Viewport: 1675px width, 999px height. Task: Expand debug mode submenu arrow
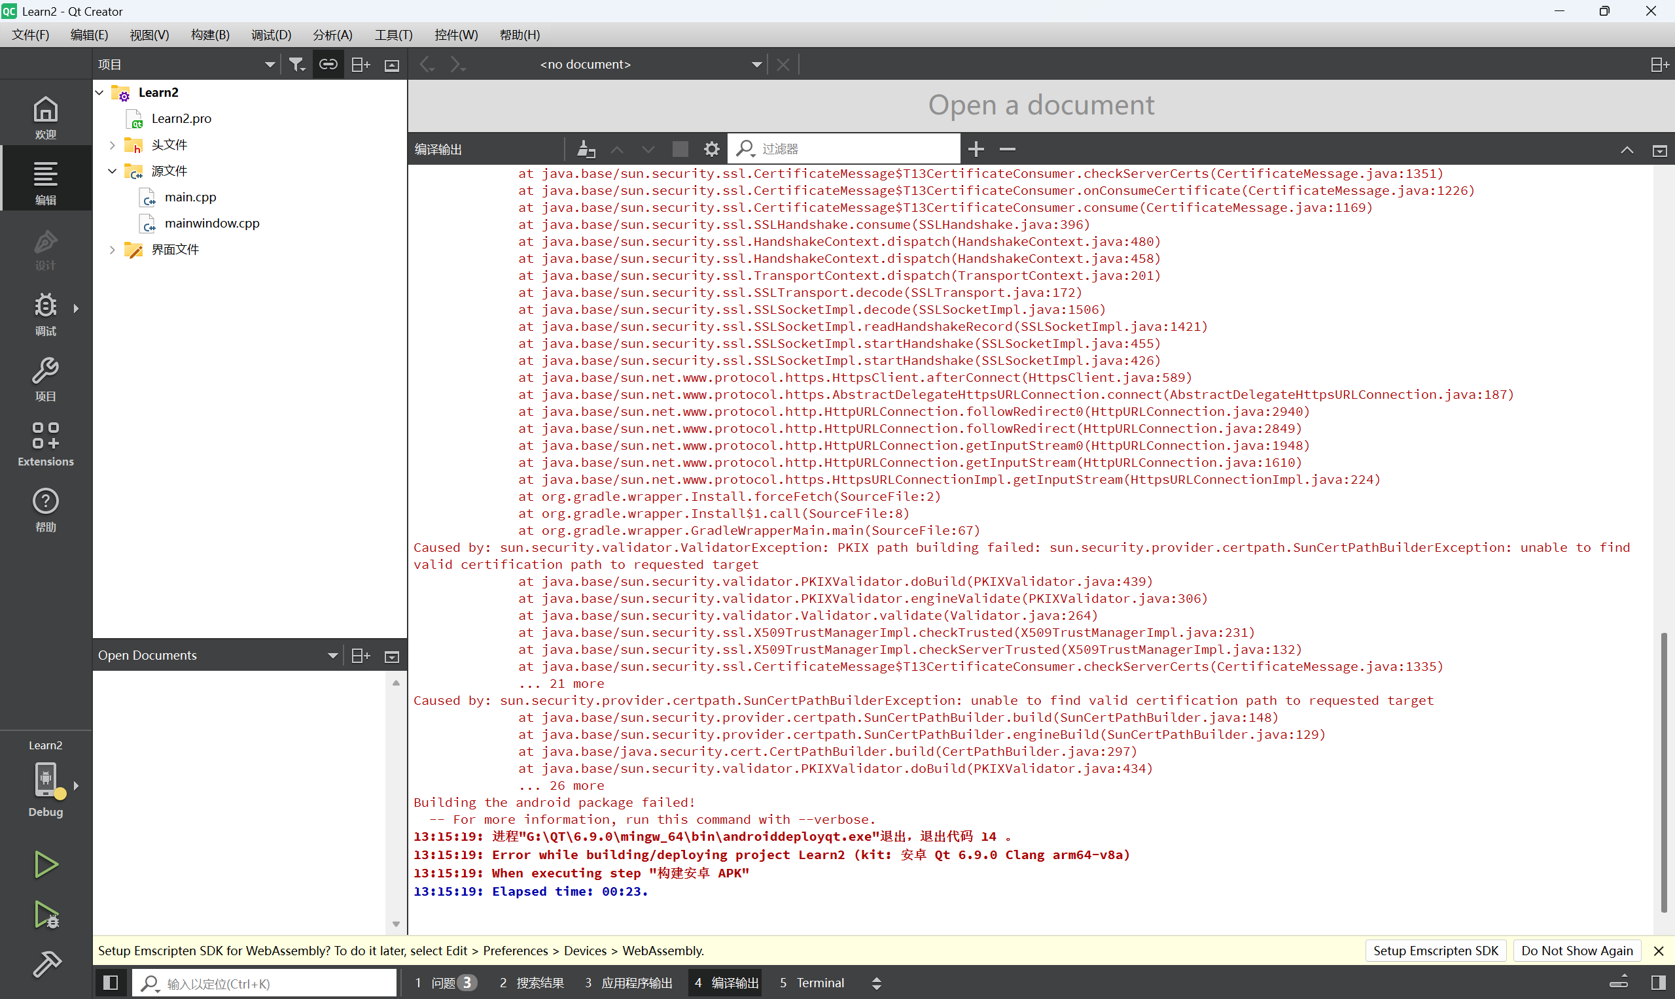point(76,309)
